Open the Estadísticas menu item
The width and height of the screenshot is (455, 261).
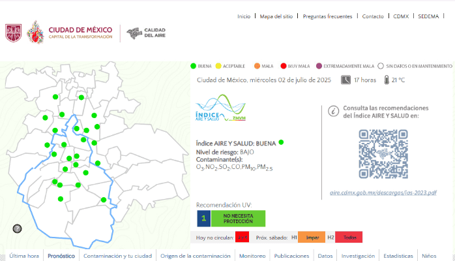(398, 256)
